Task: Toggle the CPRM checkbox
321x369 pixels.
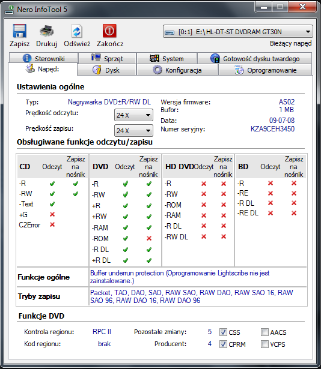Action: pos(223,344)
